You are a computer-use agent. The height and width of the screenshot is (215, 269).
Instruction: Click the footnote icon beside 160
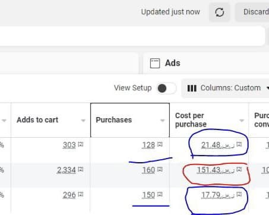point(160,169)
